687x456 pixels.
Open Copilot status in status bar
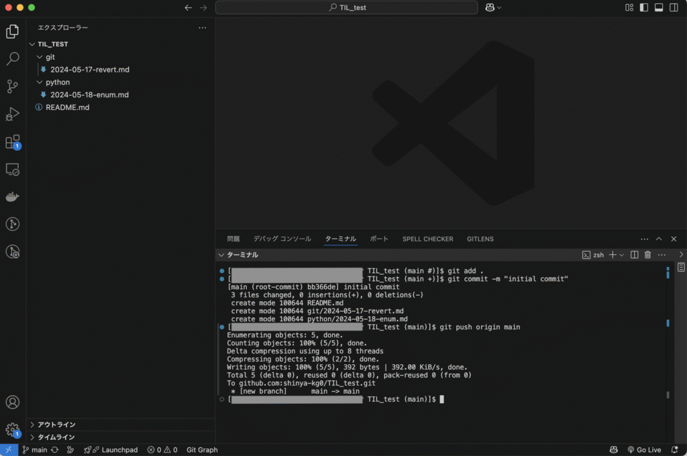click(613, 450)
